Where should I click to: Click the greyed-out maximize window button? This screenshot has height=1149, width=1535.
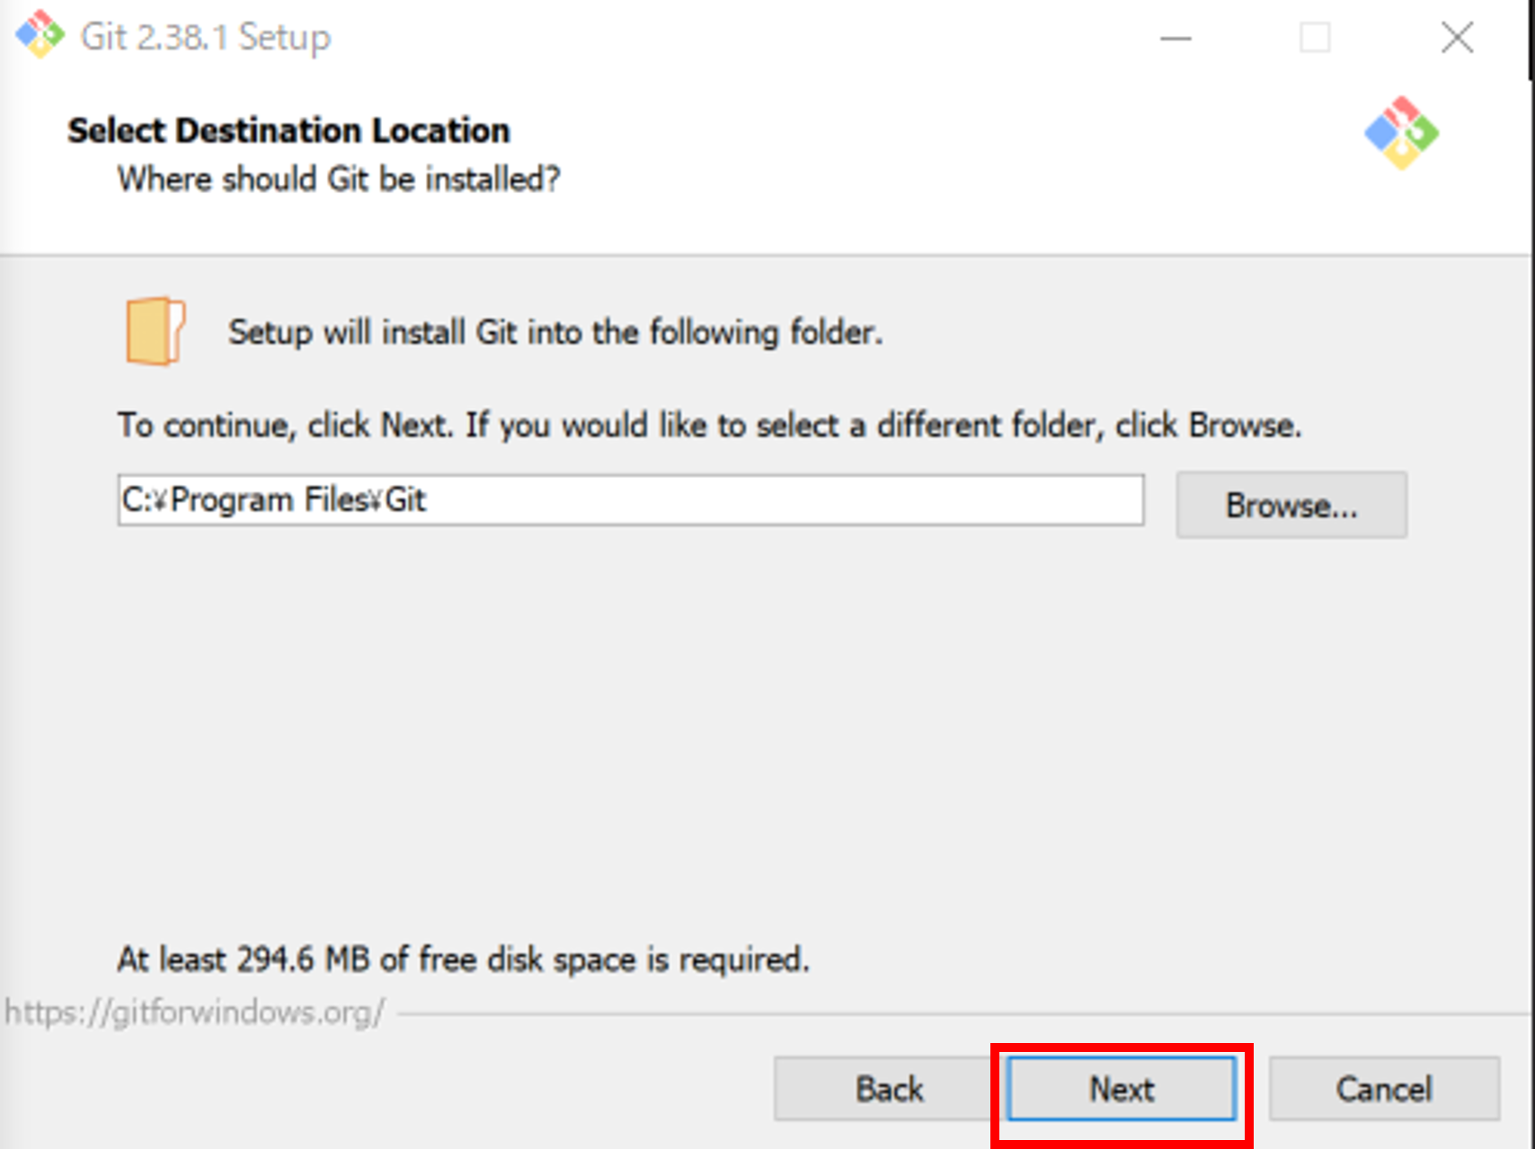[x=1314, y=38]
